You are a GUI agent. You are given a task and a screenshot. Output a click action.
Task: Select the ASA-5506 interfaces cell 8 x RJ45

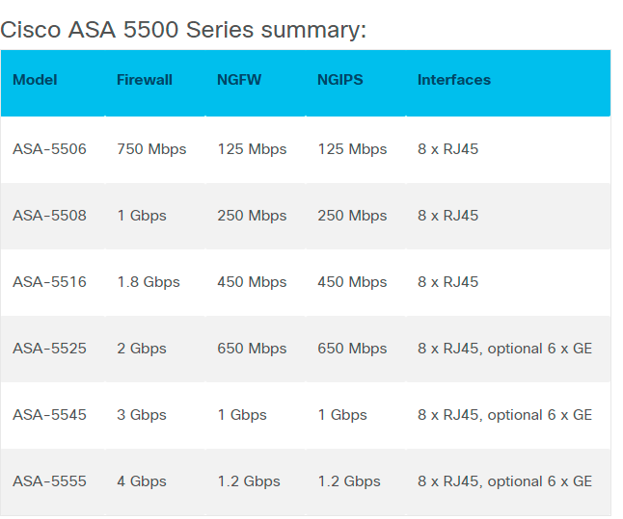point(447,149)
